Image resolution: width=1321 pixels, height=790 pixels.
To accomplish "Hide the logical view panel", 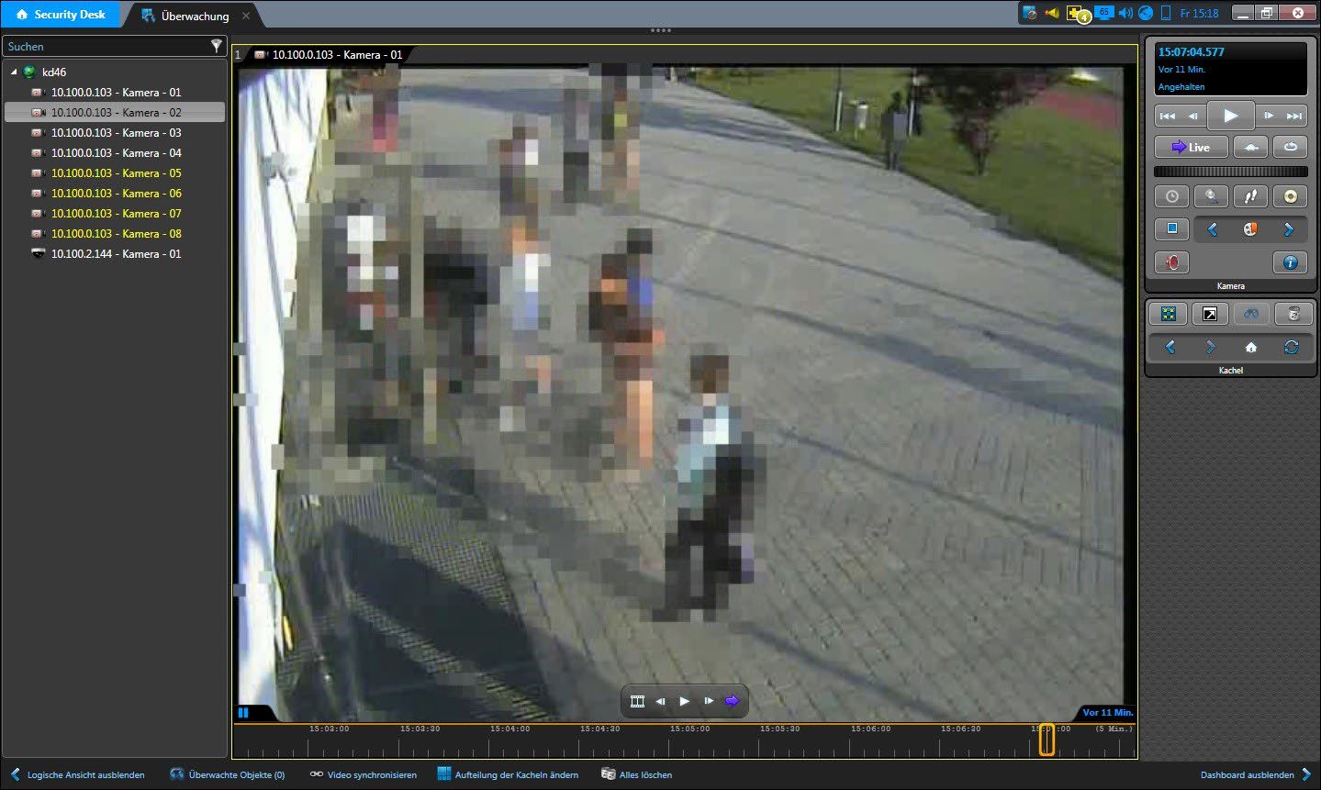I will [x=77, y=775].
